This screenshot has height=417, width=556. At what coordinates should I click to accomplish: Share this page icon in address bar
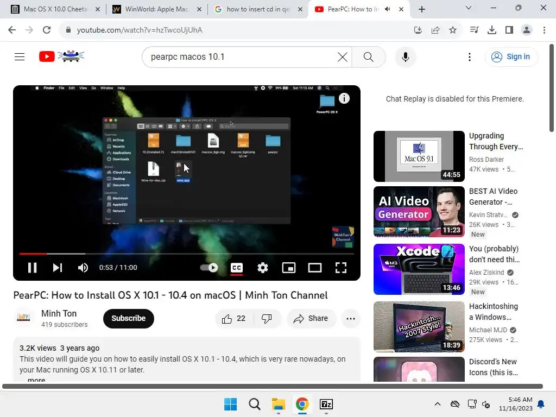click(x=435, y=30)
